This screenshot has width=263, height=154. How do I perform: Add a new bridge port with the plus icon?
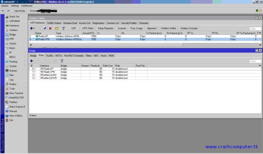[31, 61]
